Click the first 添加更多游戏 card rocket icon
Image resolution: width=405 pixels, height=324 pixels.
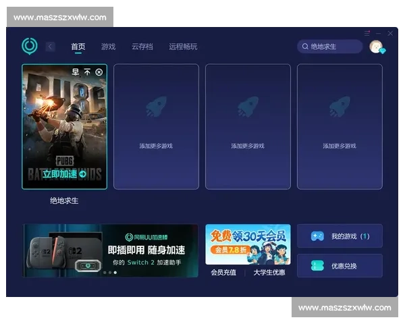(x=156, y=107)
